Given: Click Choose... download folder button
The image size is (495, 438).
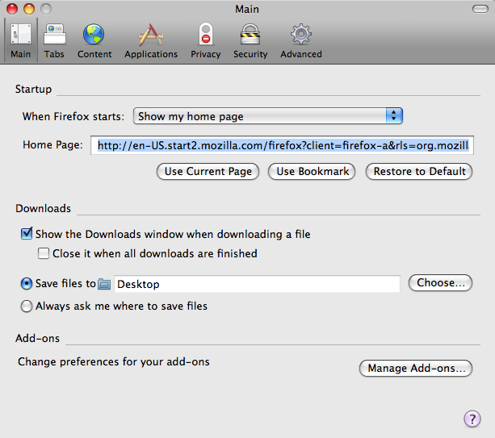Looking at the screenshot, I should pos(440,283).
